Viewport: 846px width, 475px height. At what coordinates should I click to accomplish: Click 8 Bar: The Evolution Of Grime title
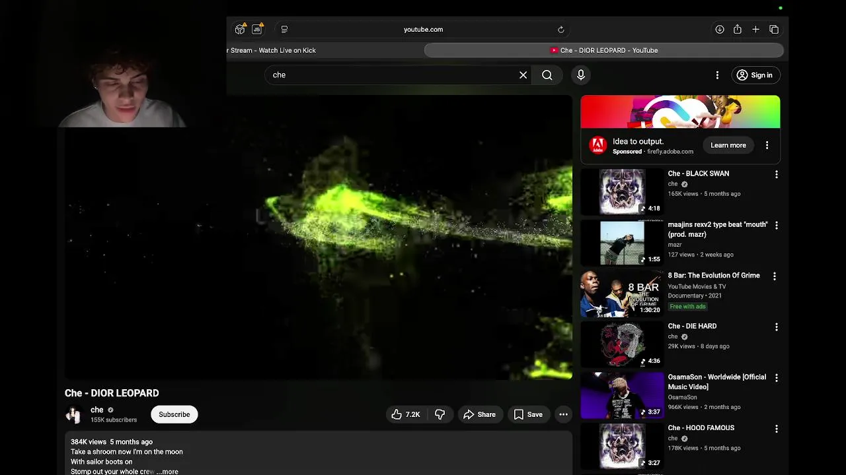[x=714, y=275]
